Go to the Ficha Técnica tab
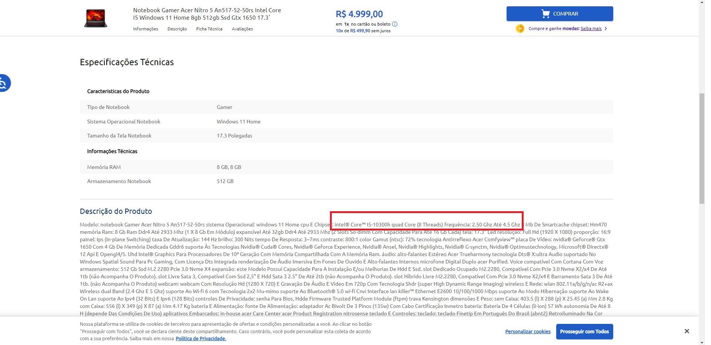Viewport: 711px width, 345px height. 209,29
